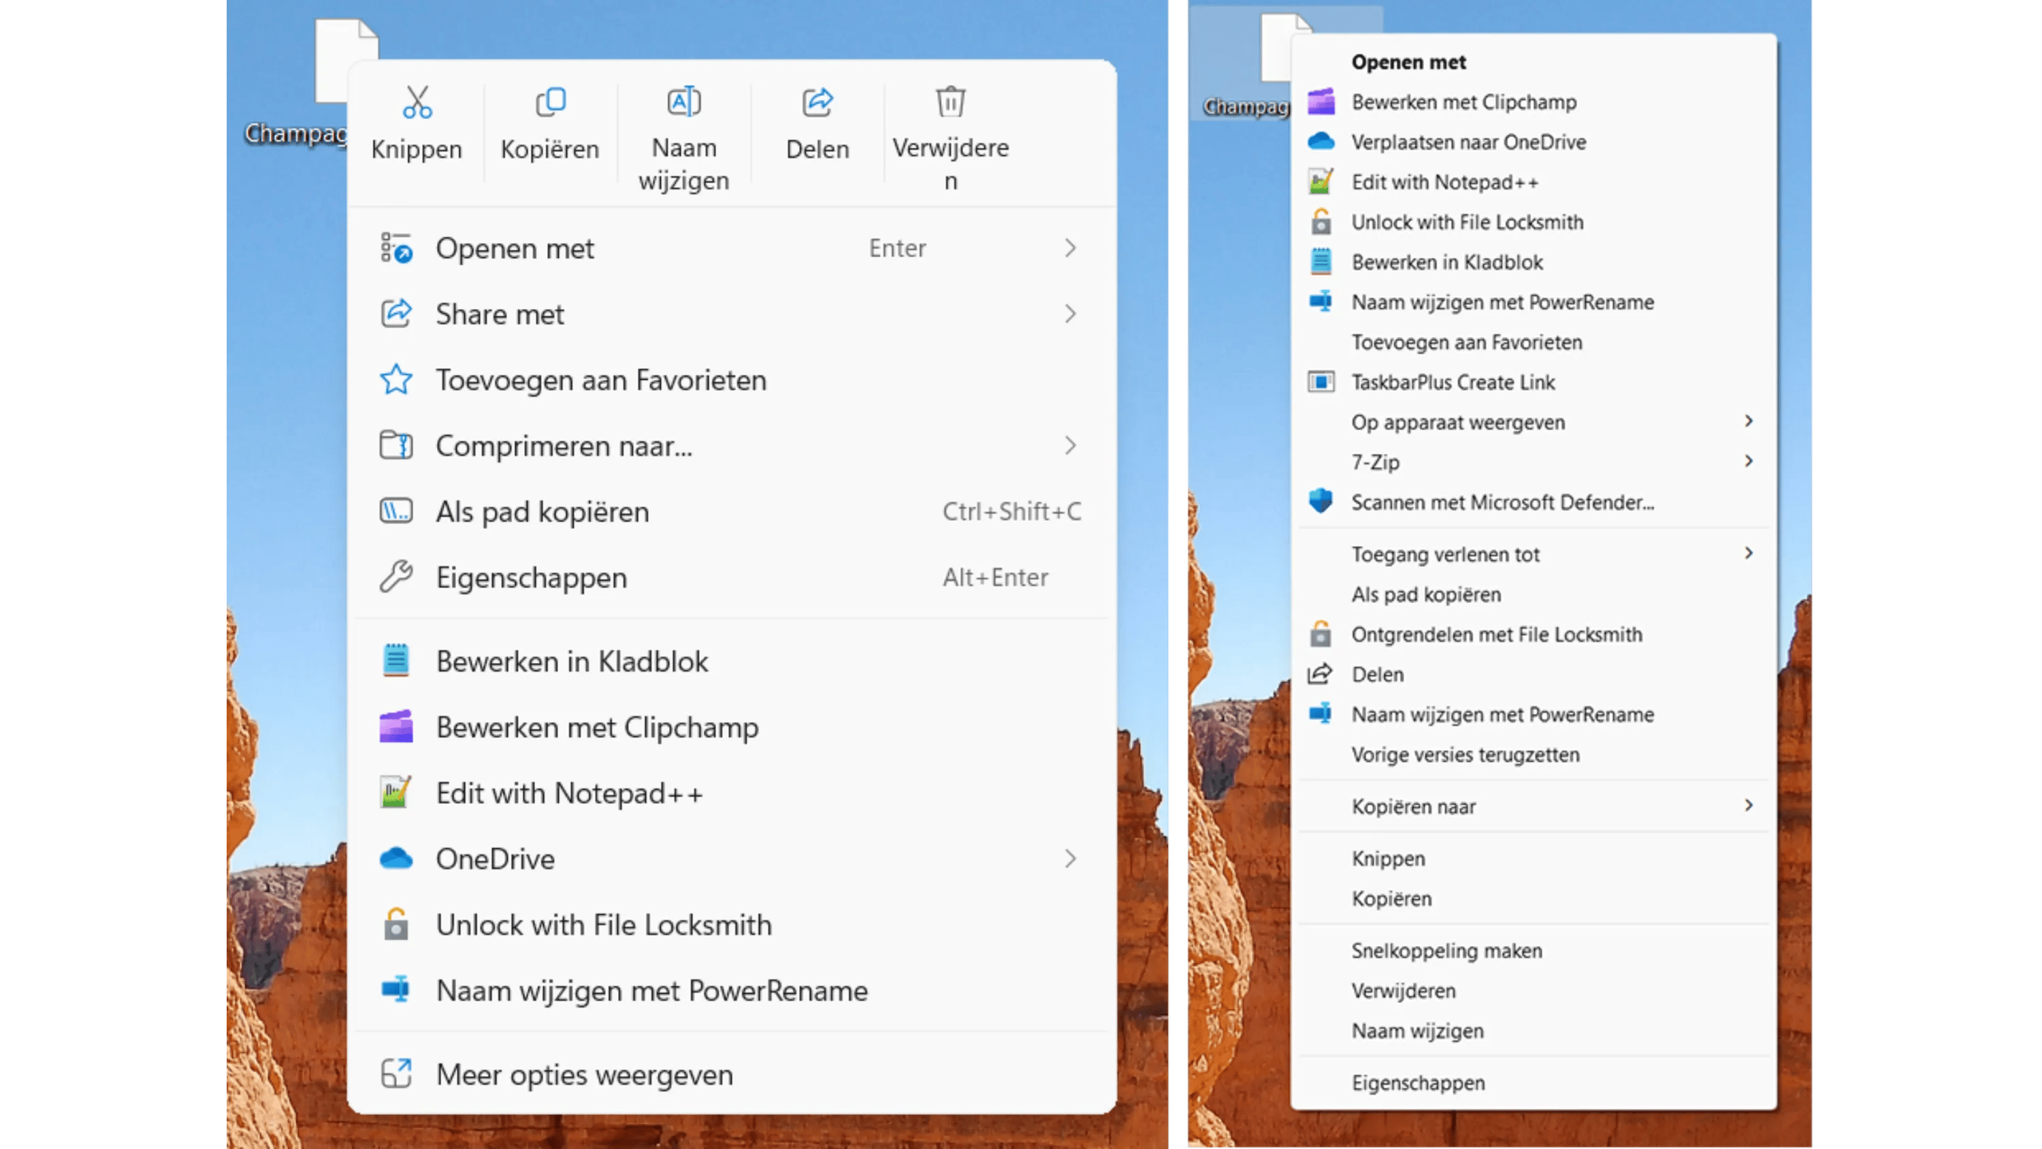Expand the Comprimeren naar submenu
Image resolution: width=2042 pixels, height=1149 pixels.
[x=1070, y=446]
